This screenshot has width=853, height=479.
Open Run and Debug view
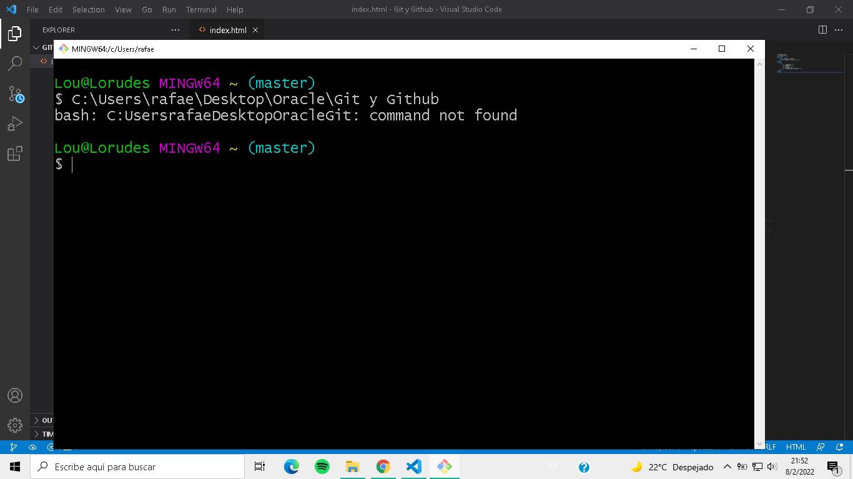click(x=15, y=123)
